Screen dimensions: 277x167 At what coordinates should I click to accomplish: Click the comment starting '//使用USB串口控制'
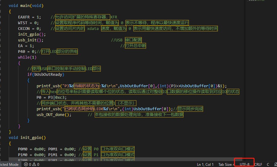point(64,69)
